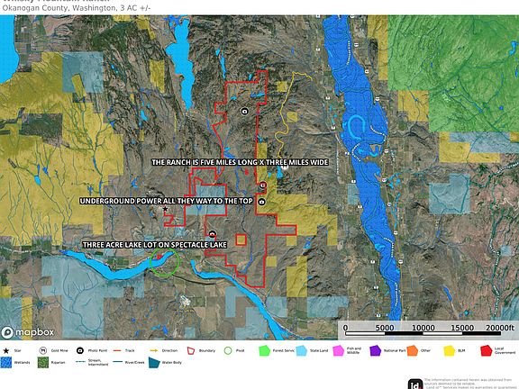The width and height of the screenshot is (519, 389).
Task: Click the mapbox logo
Action: (x=27, y=331)
